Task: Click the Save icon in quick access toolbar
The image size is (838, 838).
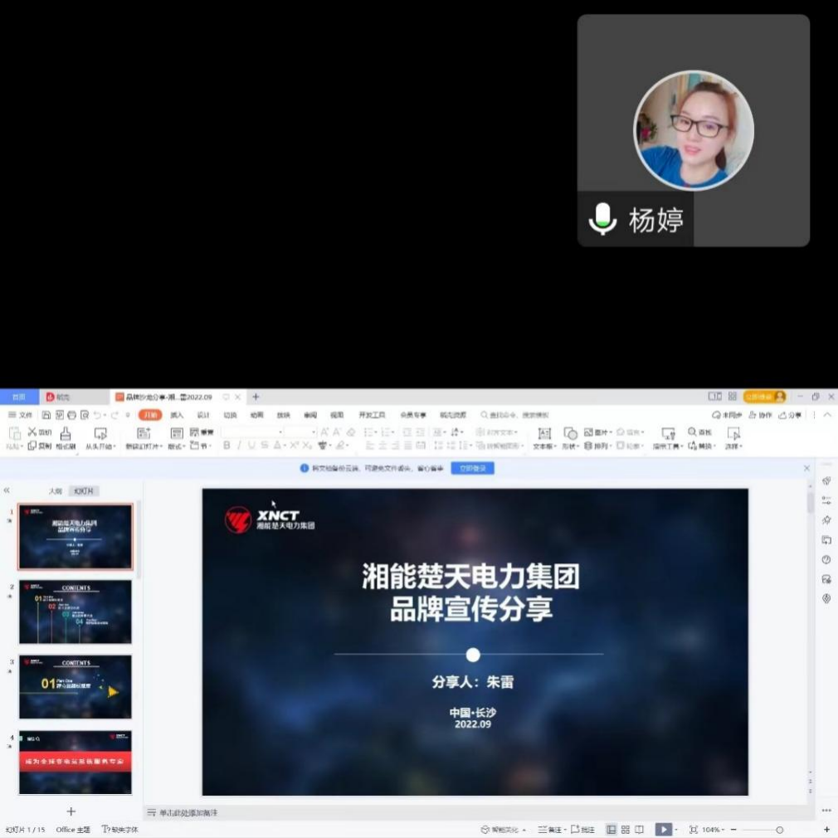Action: point(47,415)
